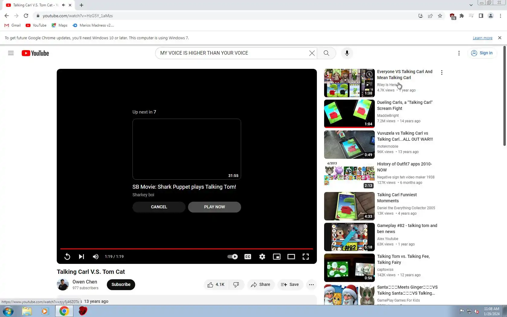Open Talking Tom vs. Talking Fee video

pyautogui.click(x=403, y=259)
